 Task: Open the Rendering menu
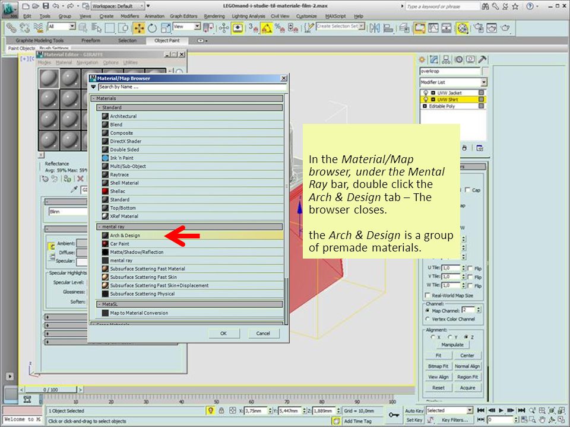(214, 17)
